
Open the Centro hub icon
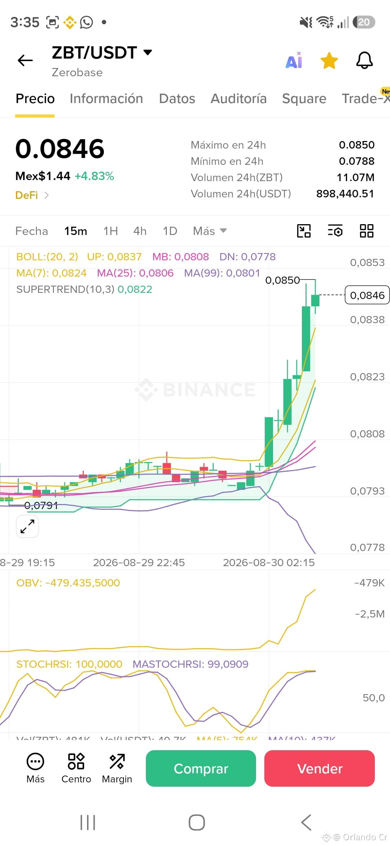tap(76, 768)
